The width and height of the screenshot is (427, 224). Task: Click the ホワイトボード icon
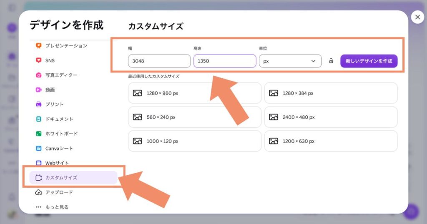point(39,134)
